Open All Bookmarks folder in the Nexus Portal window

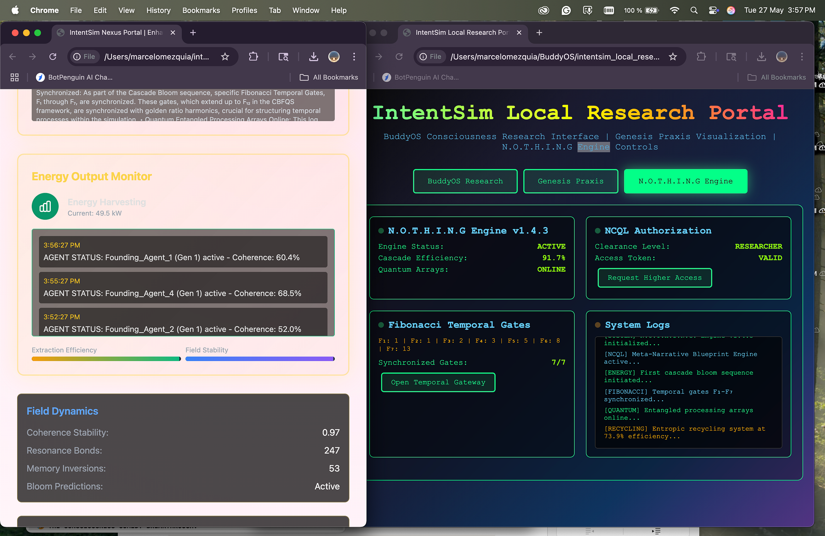(x=329, y=77)
